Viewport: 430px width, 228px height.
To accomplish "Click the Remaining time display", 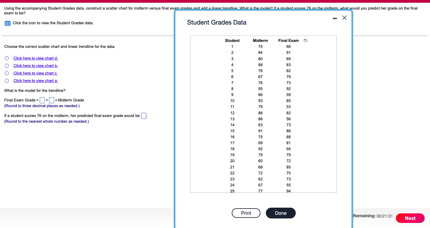I will (x=373, y=216).
